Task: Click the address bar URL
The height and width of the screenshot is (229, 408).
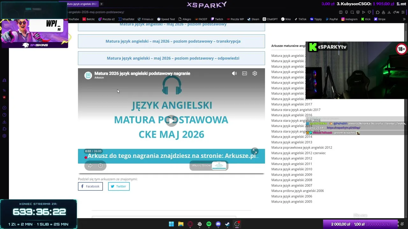Action: coord(96,12)
